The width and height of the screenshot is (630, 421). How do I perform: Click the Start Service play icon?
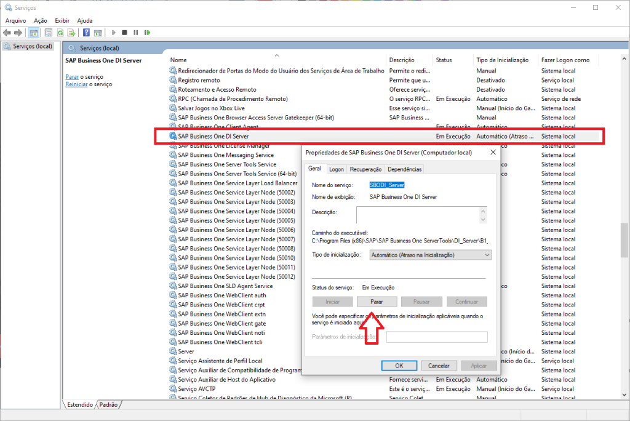pyautogui.click(x=114, y=33)
